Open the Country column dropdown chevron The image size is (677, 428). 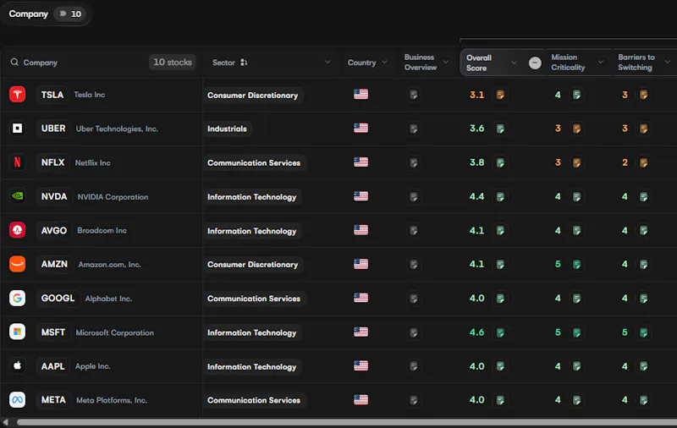(x=384, y=62)
